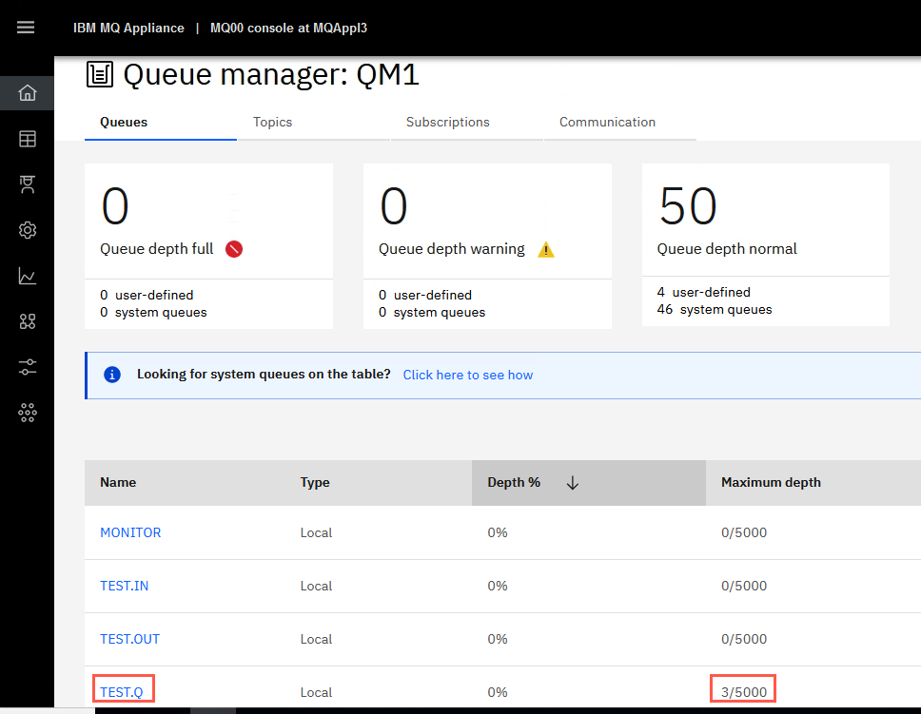
Task: Open the queue manager stack icon in sidebar
Action: point(27,184)
